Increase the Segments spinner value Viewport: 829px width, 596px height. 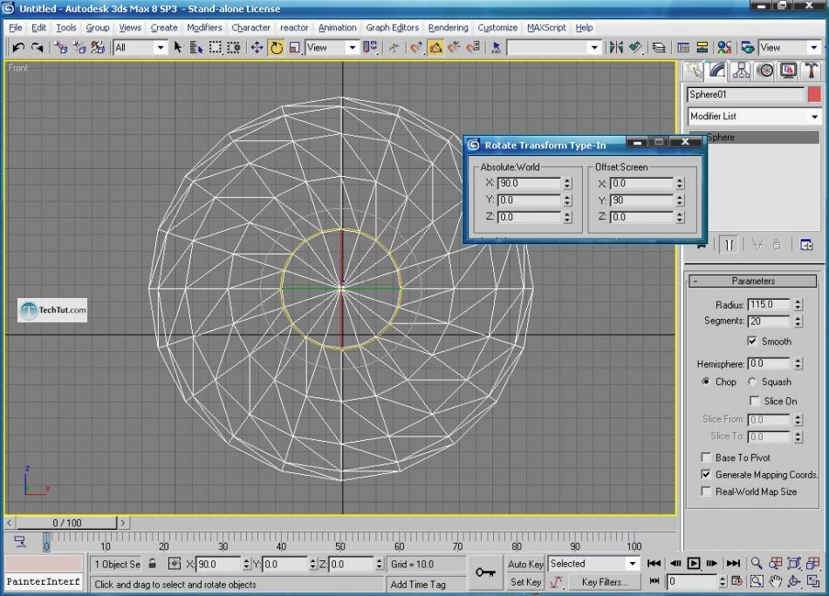(x=798, y=318)
